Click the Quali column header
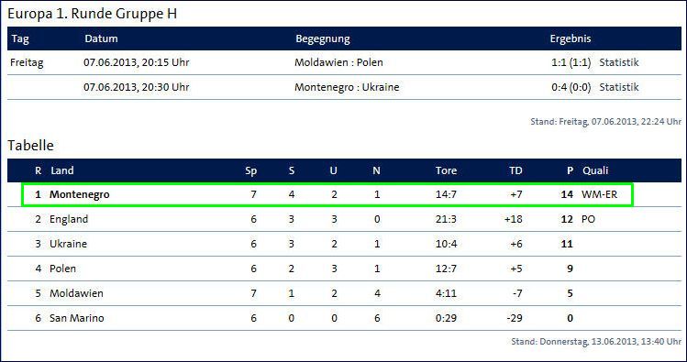 595,170
